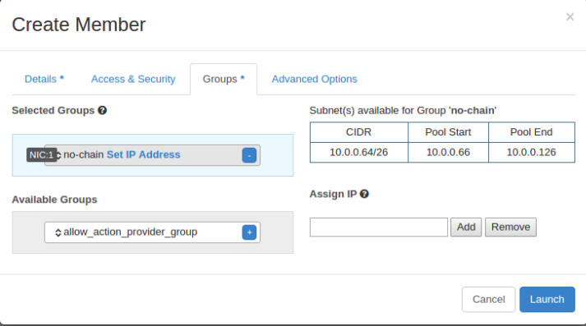586x326 pixels.
Task: Cancel the member creation
Action: pos(488,299)
